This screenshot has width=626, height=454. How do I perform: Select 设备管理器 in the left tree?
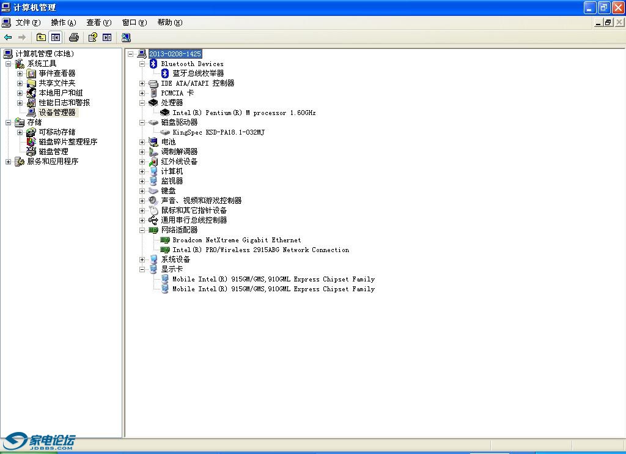pos(57,113)
